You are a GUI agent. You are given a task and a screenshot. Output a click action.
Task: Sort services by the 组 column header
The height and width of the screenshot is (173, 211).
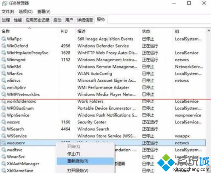189,31
